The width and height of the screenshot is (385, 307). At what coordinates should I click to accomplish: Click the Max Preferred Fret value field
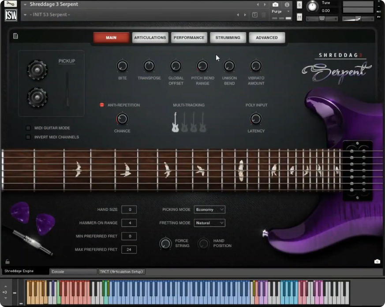[x=129, y=249]
